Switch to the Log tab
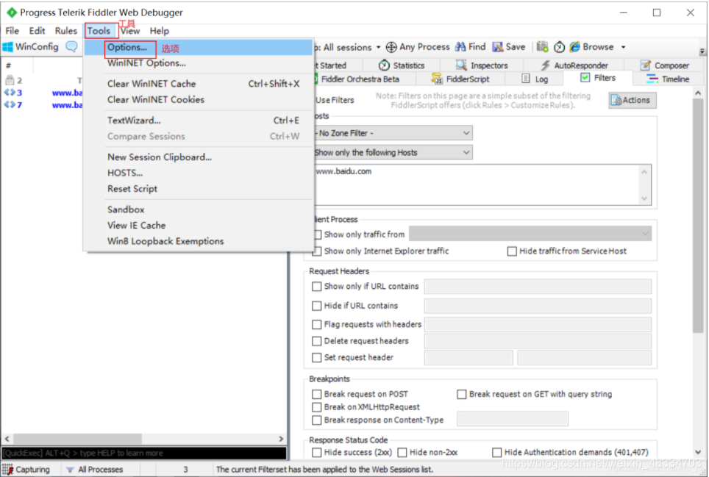The image size is (709, 477). click(x=535, y=79)
